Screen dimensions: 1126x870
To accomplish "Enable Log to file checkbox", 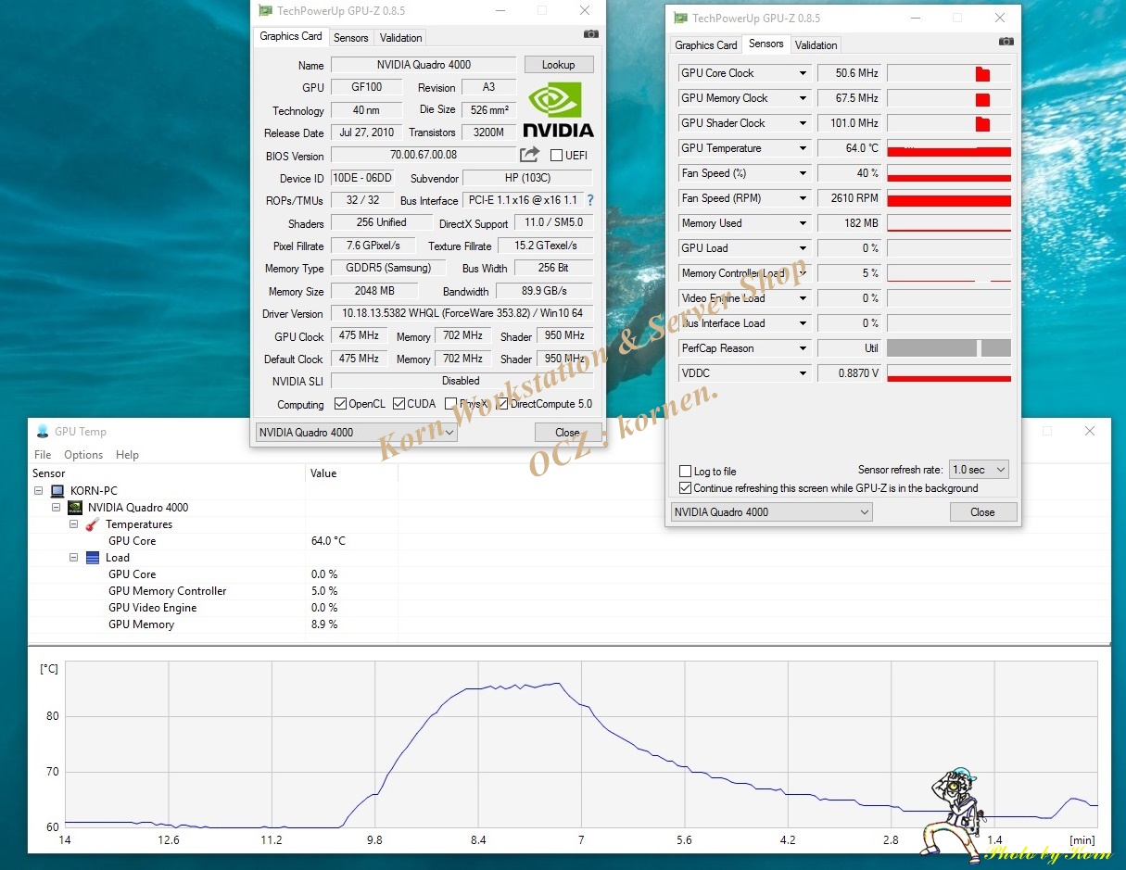I will (x=685, y=472).
